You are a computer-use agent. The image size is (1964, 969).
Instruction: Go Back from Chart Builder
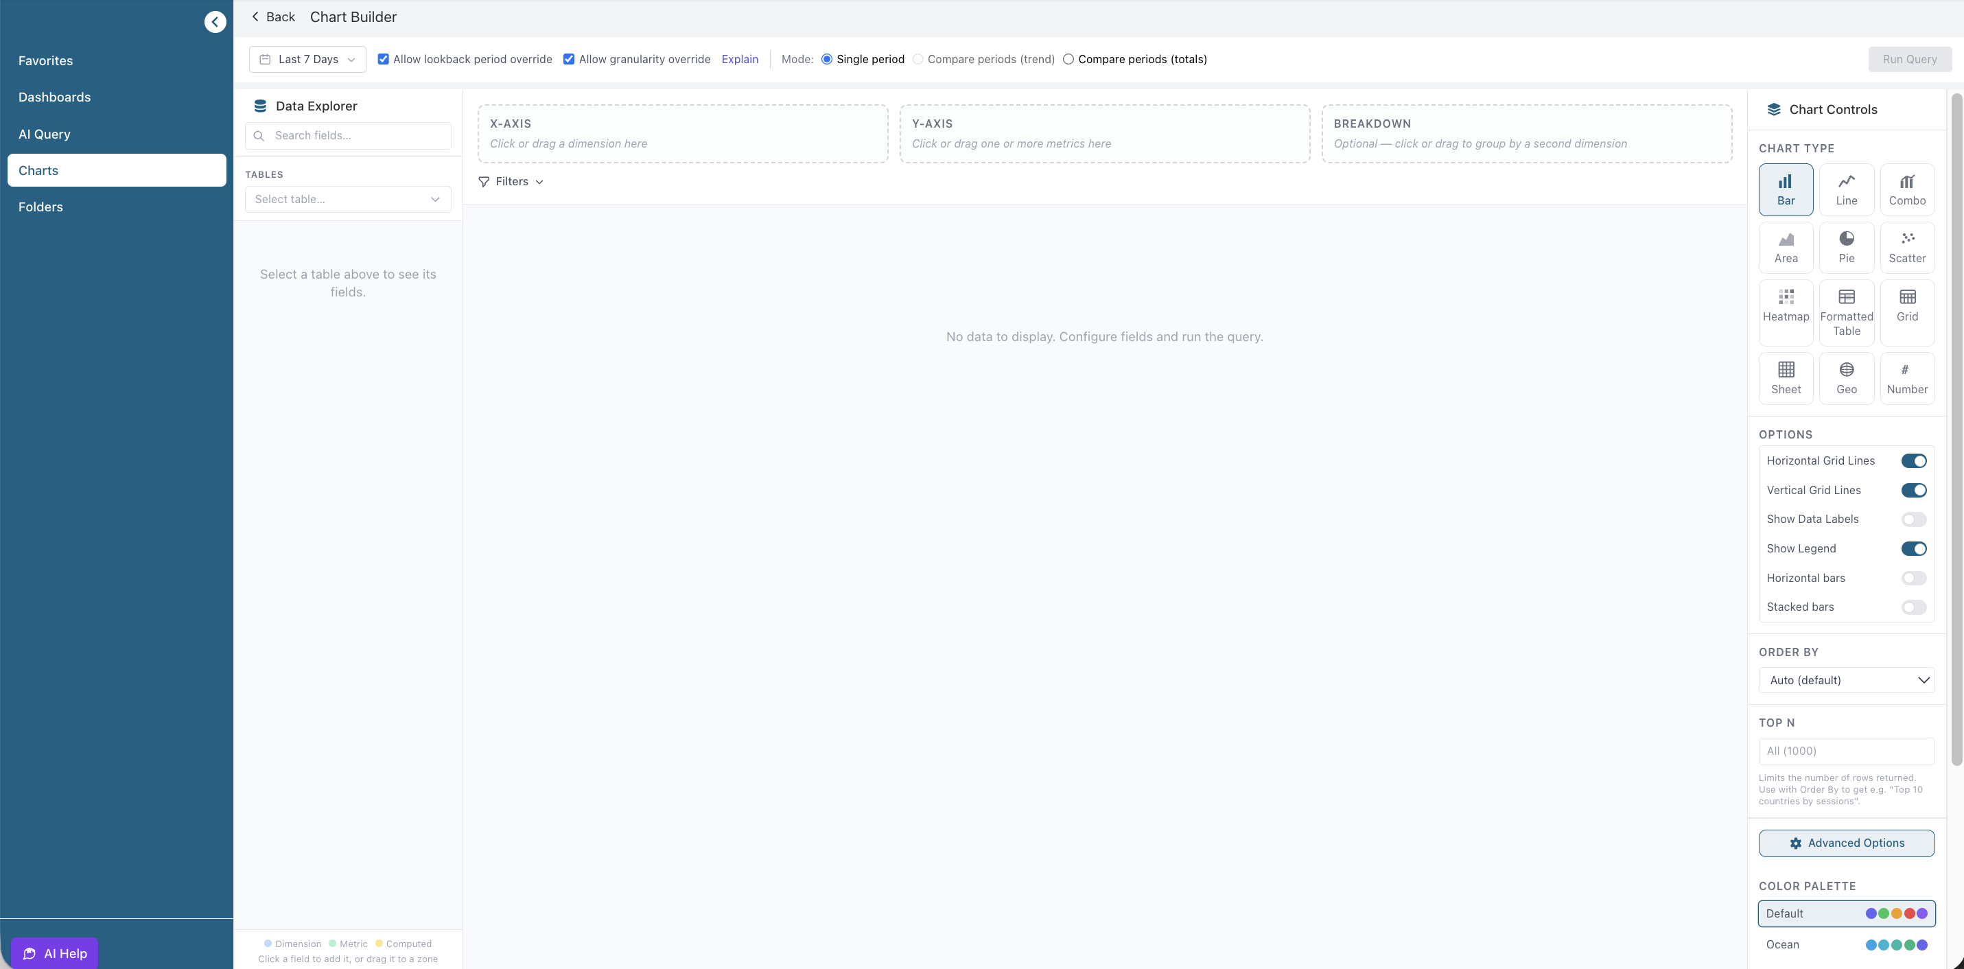pyautogui.click(x=273, y=16)
